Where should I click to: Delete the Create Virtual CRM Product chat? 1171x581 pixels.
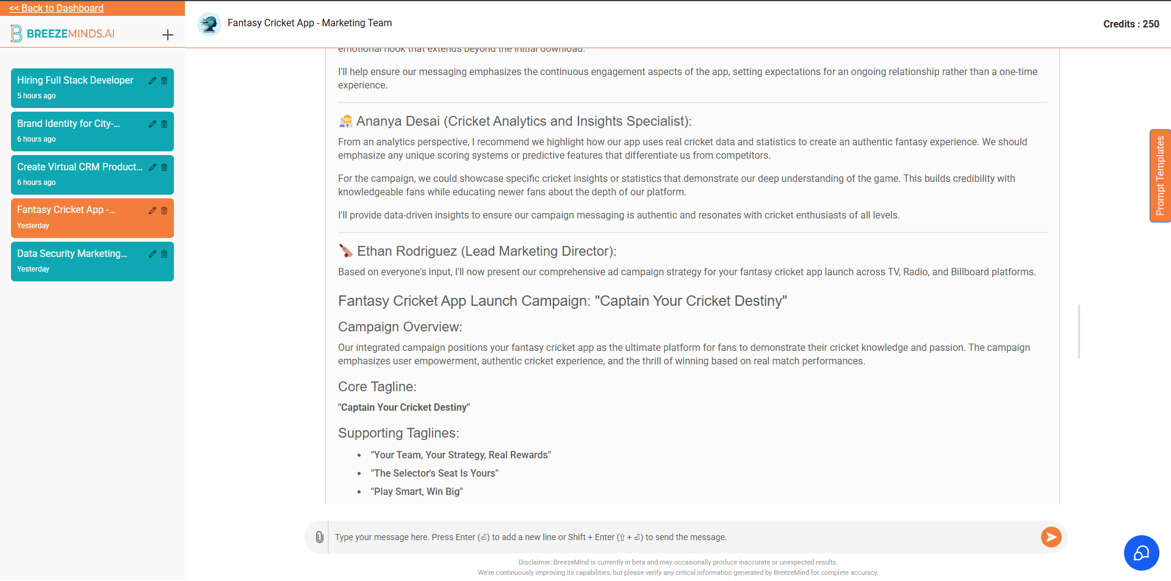coord(164,167)
